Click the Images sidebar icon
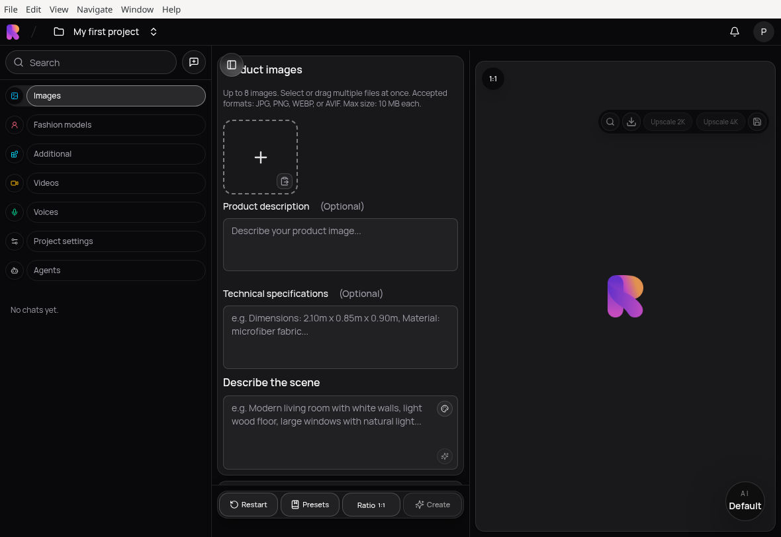This screenshot has width=781, height=537. pyautogui.click(x=15, y=96)
